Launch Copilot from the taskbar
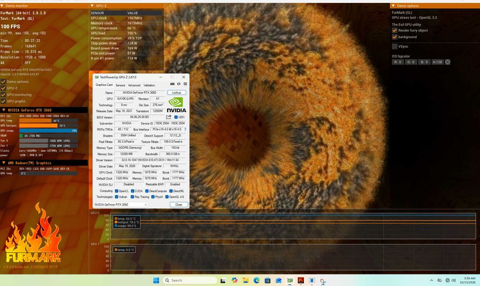Image resolution: width=480 pixels, height=286 pixels. pos(235,280)
